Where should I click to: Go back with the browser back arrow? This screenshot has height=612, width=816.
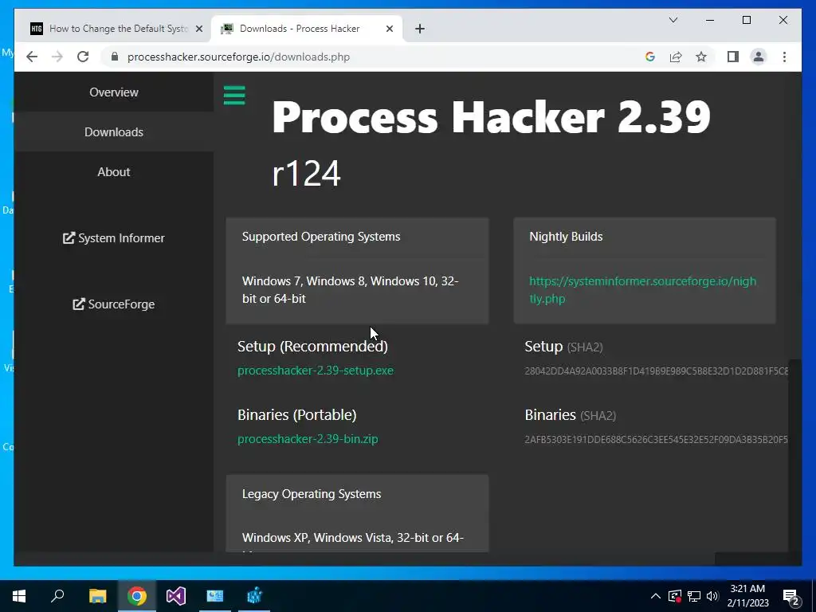(32, 57)
